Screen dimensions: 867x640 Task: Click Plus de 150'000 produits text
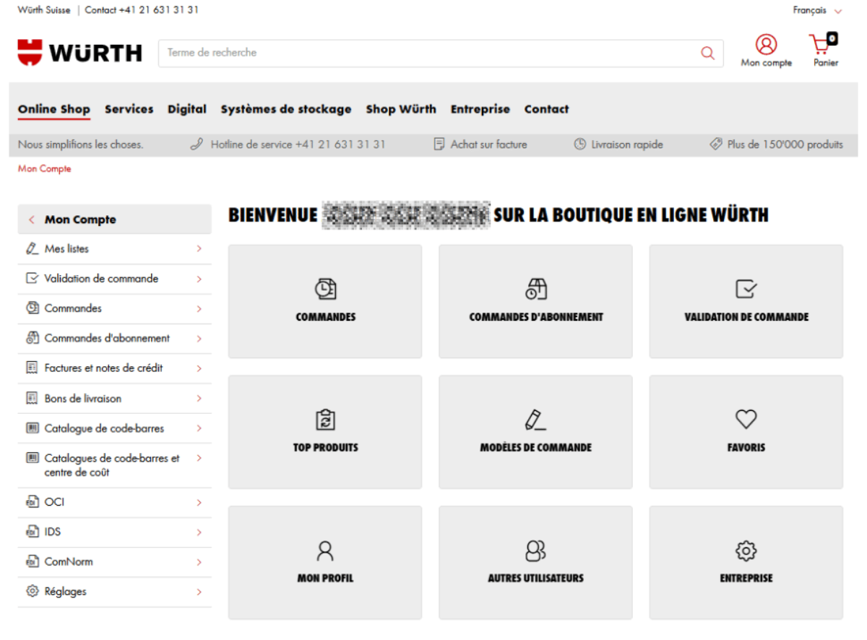pyautogui.click(x=785, y=144)
